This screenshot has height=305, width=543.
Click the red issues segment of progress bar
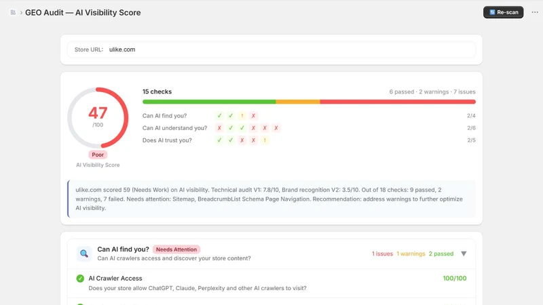click(398, 102)
